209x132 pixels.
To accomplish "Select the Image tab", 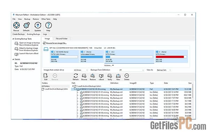I will (x=47, y=39).
